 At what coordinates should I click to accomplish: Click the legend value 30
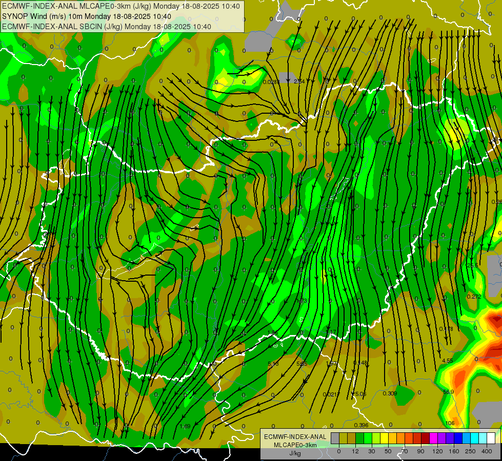coord(372,451)
